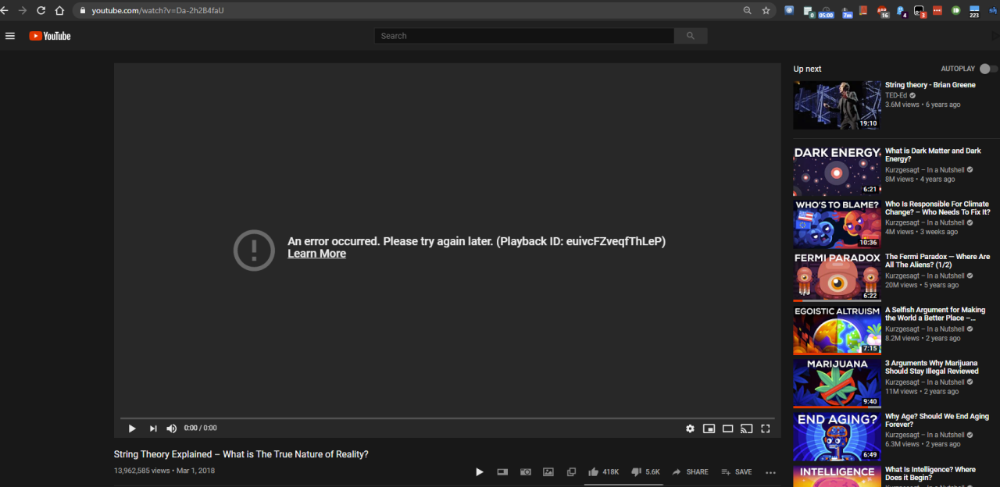Image resolution: width=1000 pixels, height=487 pixels.
Task: Toggle the Autoplay switch
Action: coord(988,69)
